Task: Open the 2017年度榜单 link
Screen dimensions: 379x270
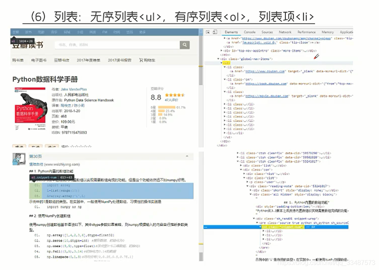Action: click(88, 60)
